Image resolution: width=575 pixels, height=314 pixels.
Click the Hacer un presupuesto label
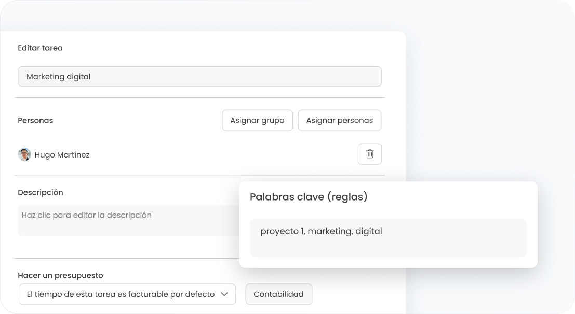click(x=60, y=275)
